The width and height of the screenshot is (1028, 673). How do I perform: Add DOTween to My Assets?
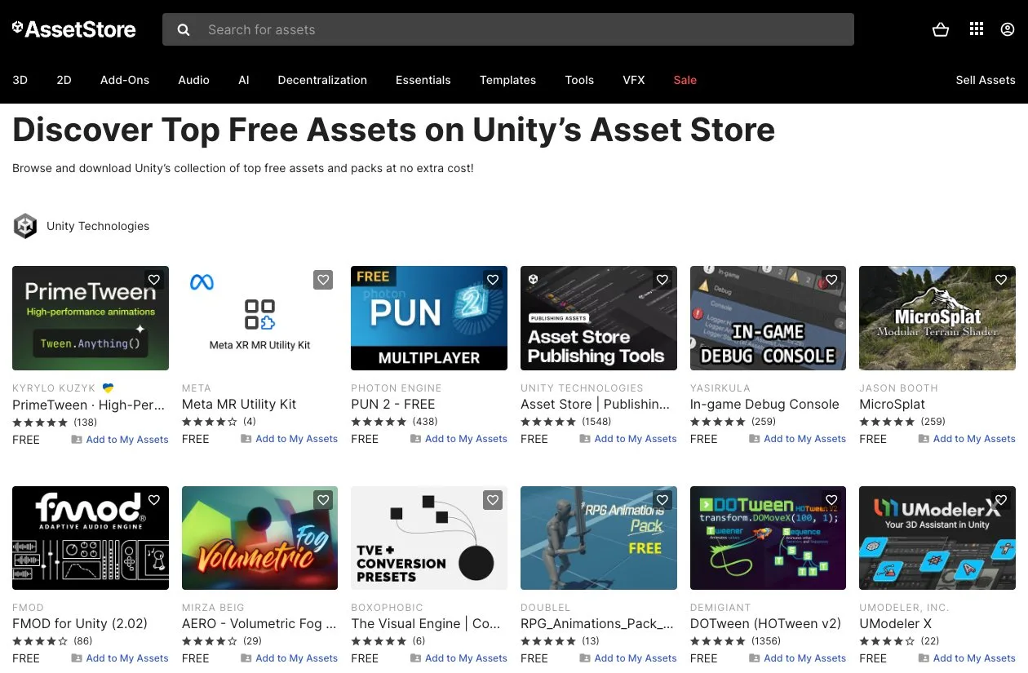coord(797,658)
